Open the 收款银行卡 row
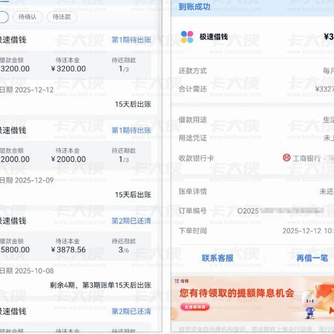Viewport: 334px width, 334px height. [256, 158]
